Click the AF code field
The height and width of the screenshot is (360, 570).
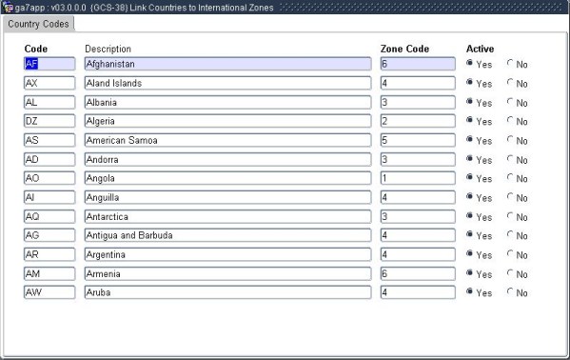(x=49, y=64)
